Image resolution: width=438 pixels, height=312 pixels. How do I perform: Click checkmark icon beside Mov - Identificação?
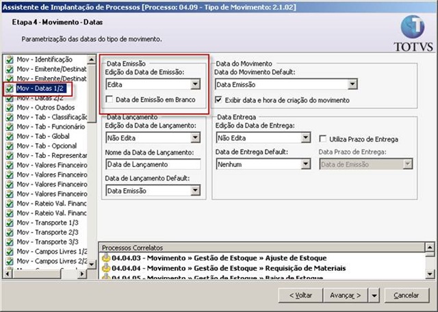point(10,60)
